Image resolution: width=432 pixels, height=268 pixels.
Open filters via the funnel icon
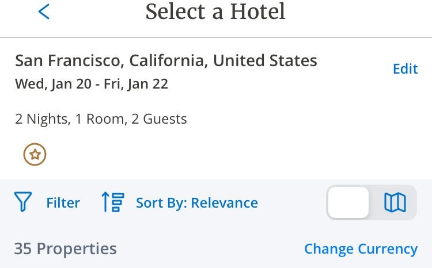(x=23, y=202)
